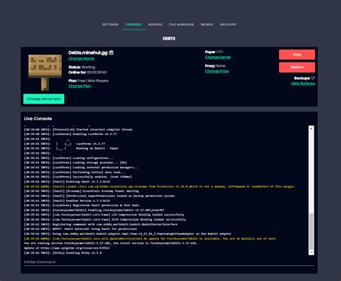This screenshot has width=341, height=281.
Task: Click the wooden sign server icon thumbnail
Action: coord(45,72)
